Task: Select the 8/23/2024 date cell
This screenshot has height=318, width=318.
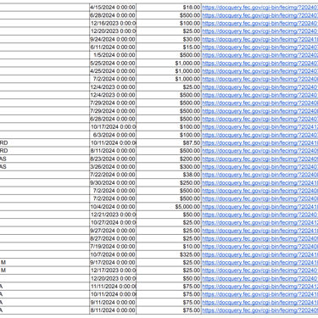Action: [x=113, y=159]
